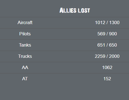Click the AT losses value 152

point(107,79)
